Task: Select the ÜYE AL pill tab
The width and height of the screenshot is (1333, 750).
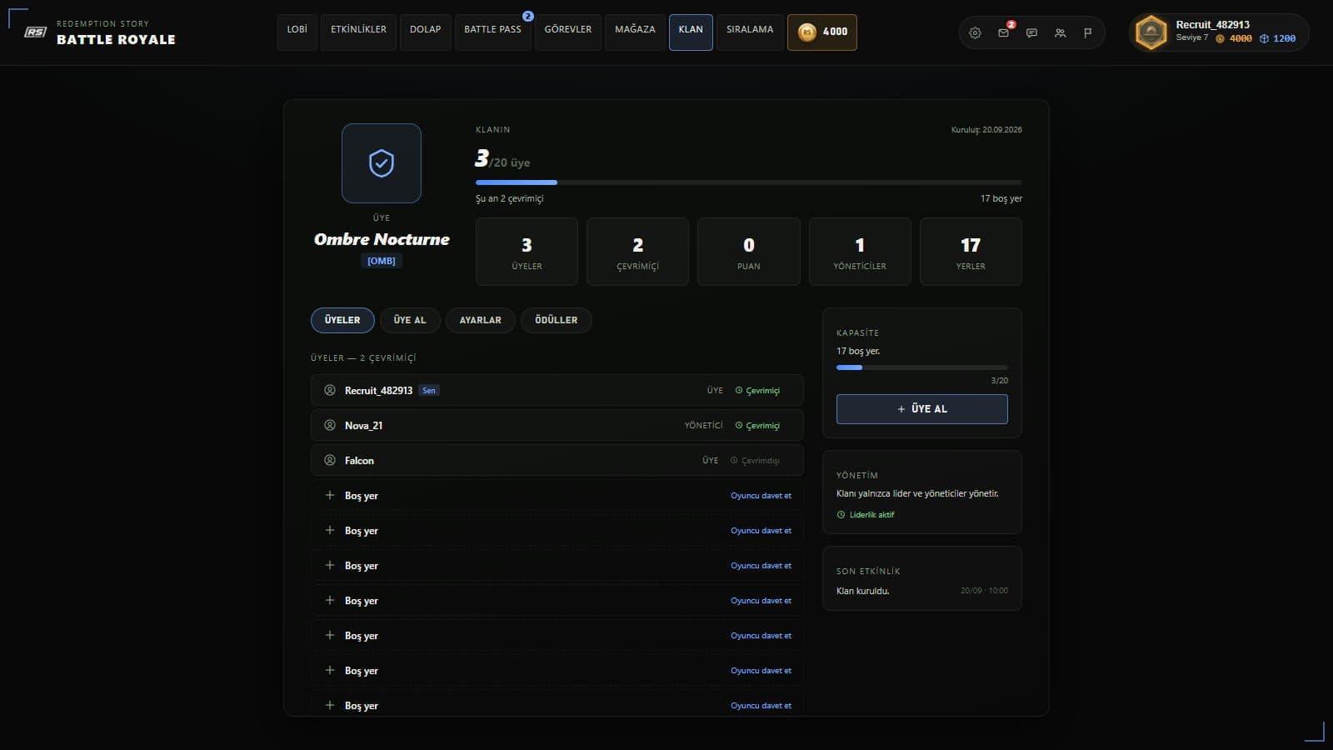Action: coord(410,320)
